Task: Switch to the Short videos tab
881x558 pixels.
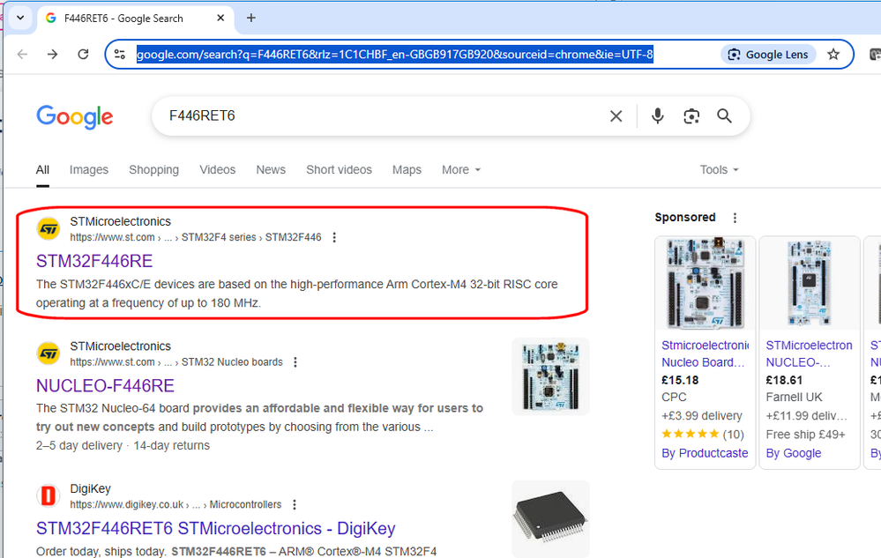Action: 339,169
